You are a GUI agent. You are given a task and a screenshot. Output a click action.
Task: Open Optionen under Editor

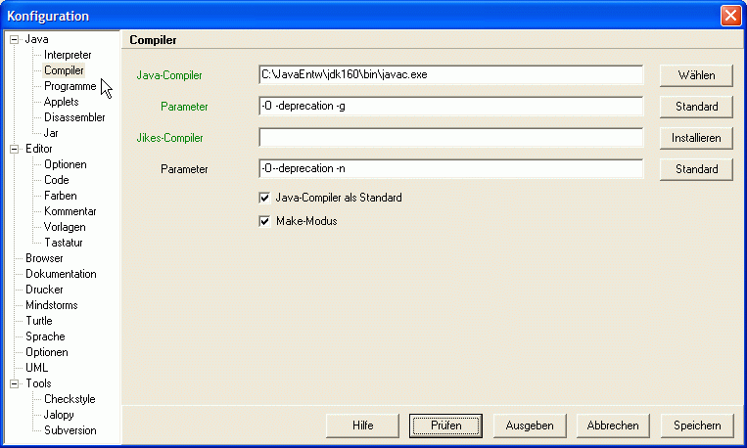[x=66, y=164]
